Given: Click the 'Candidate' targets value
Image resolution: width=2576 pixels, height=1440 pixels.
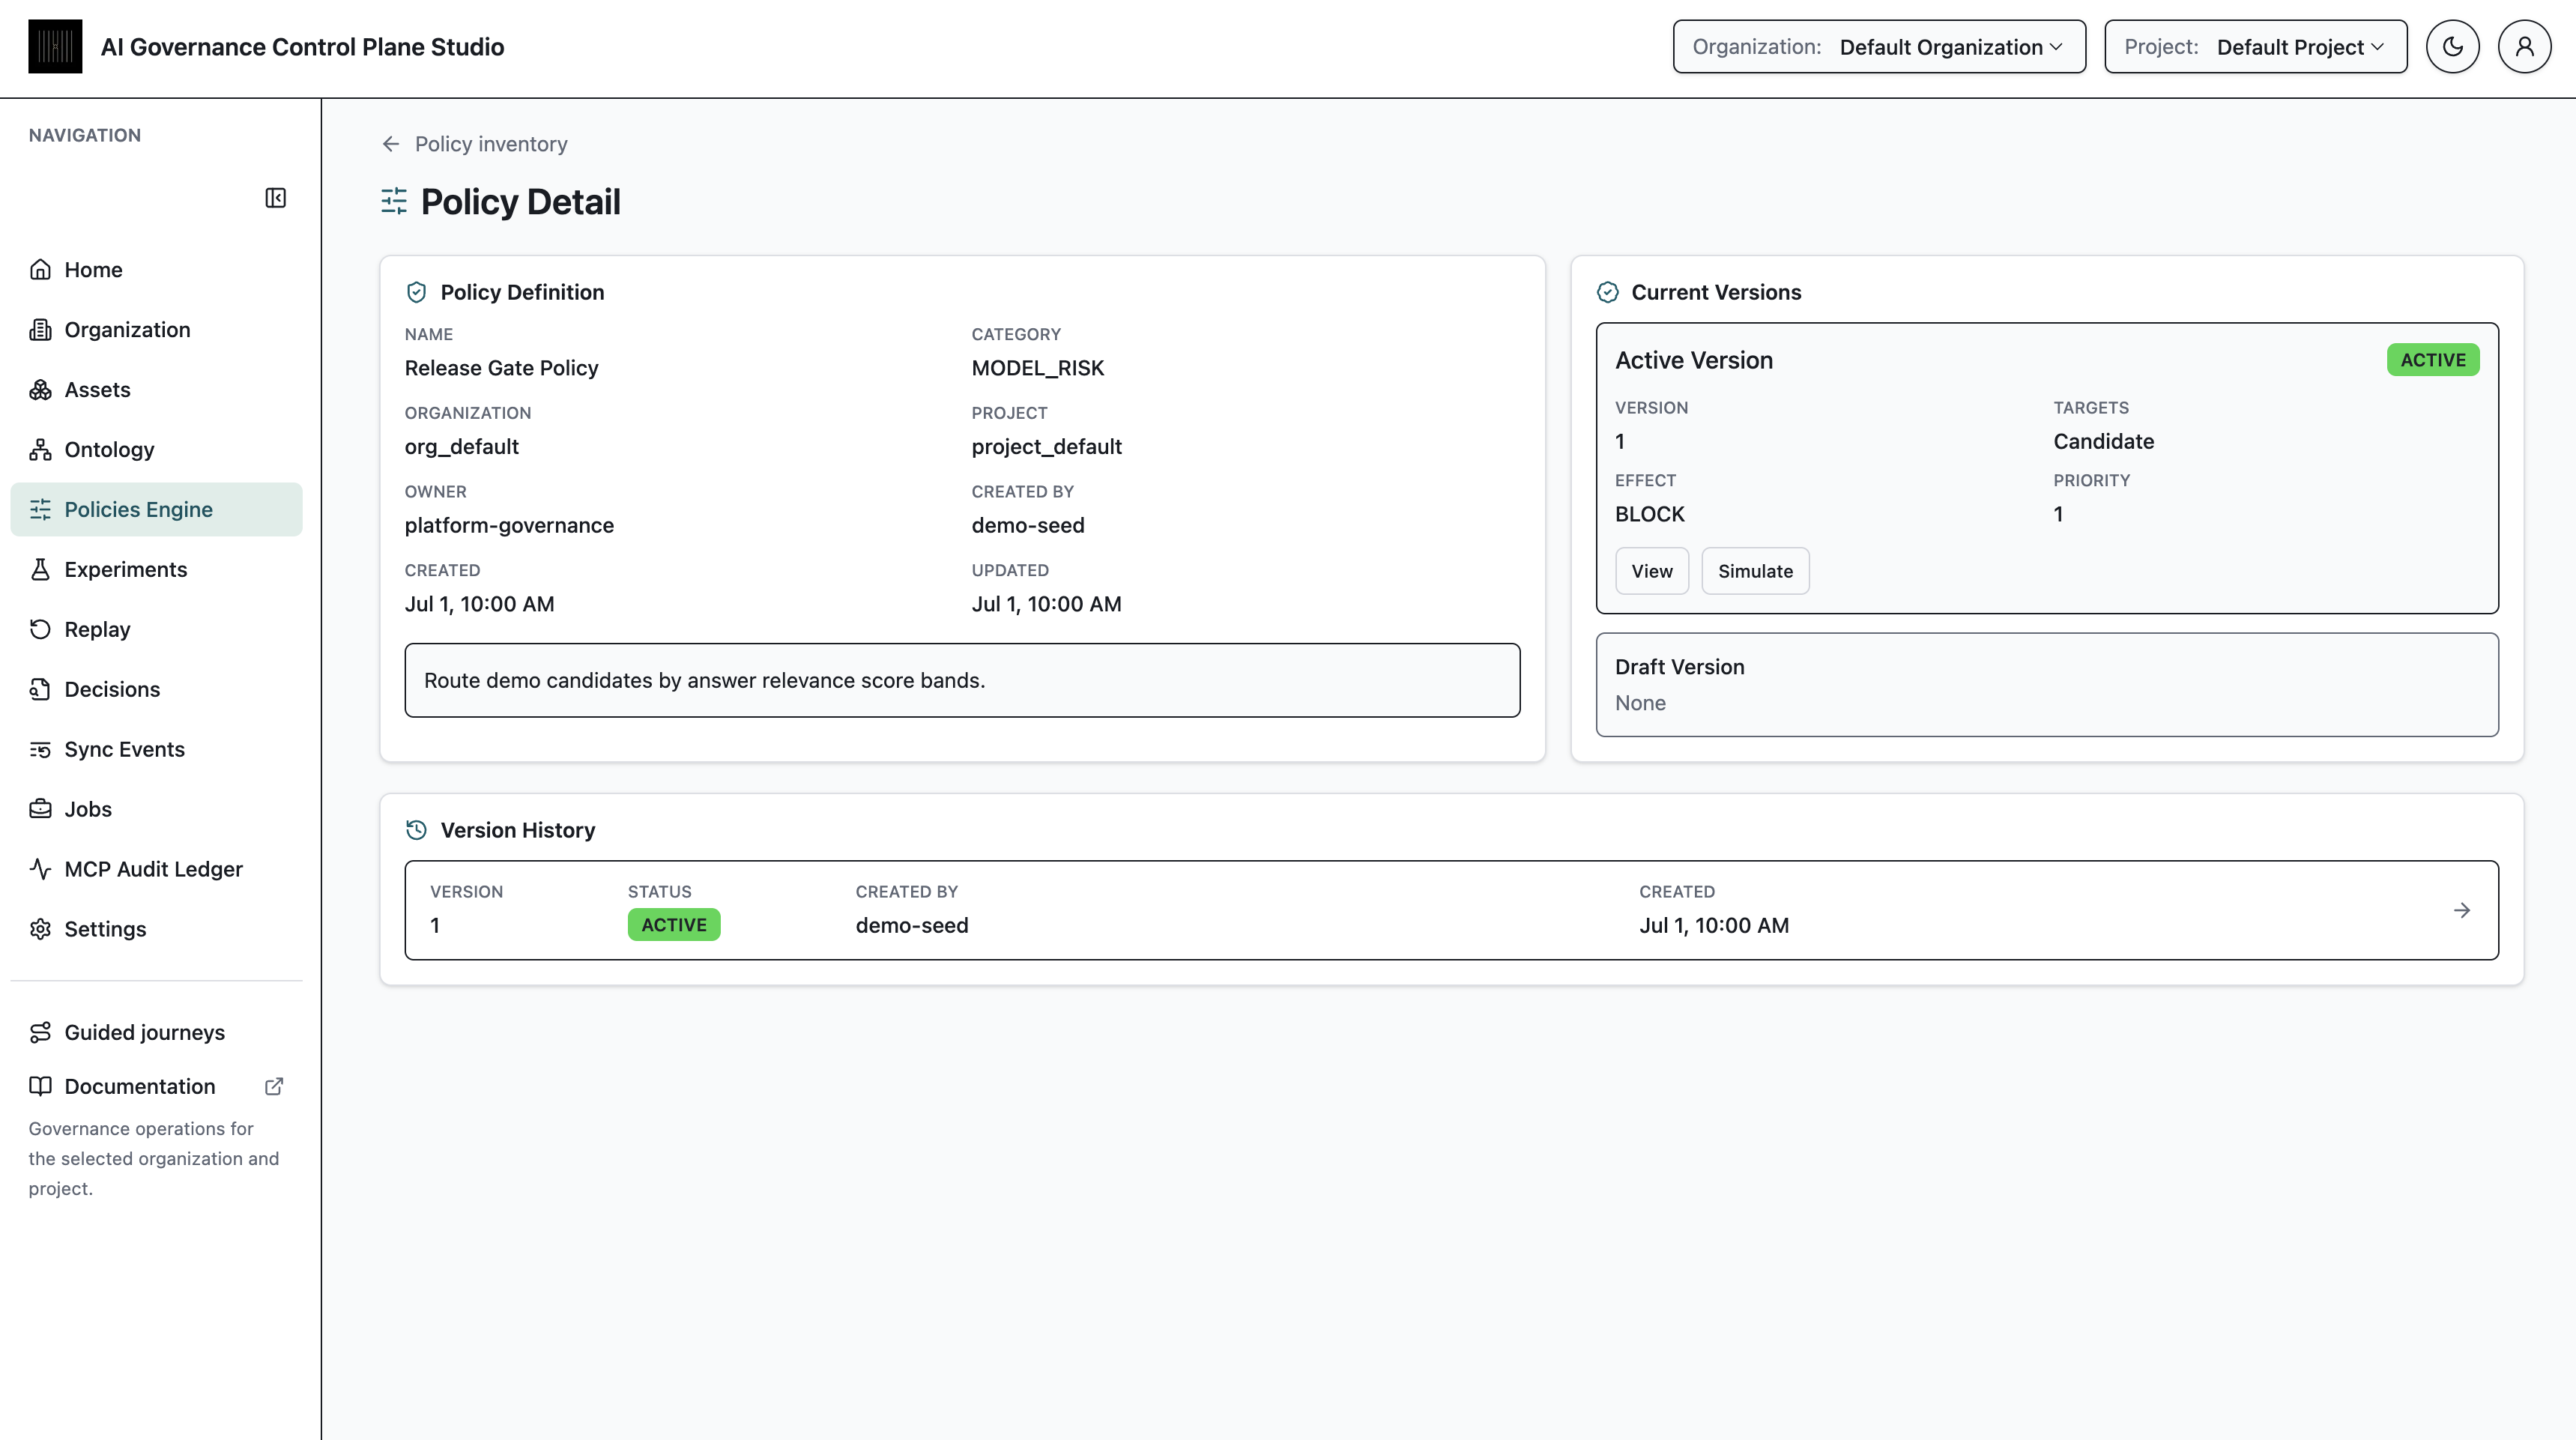Looking at the screenshot, I should pos(2104,441).
